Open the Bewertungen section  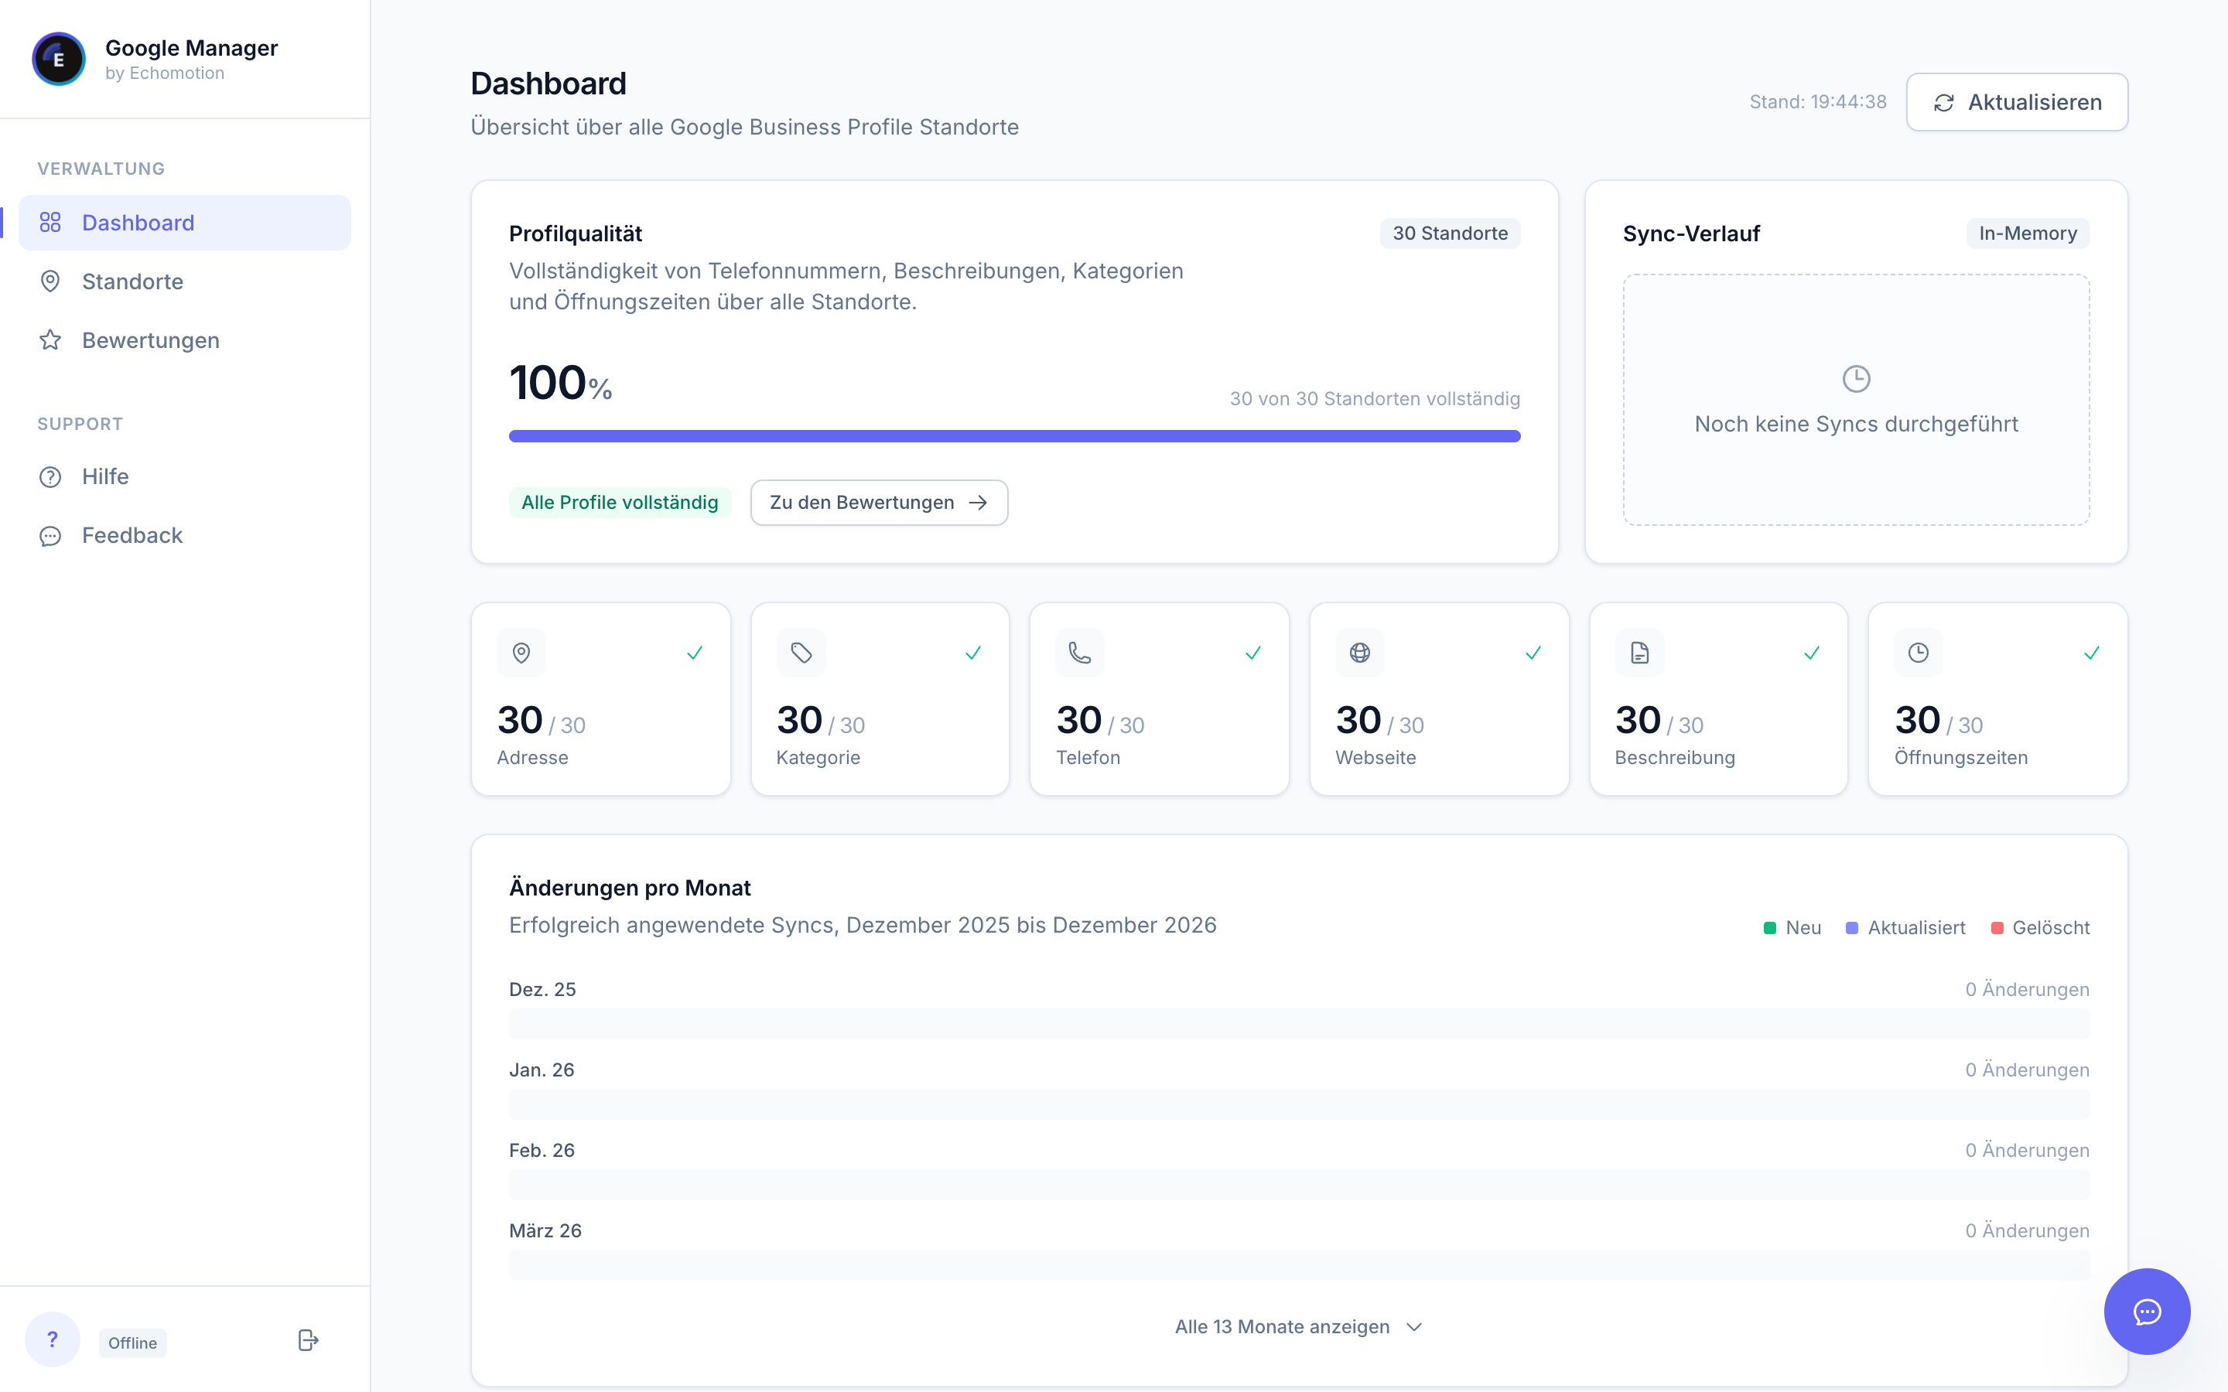[x=184, y=340]
